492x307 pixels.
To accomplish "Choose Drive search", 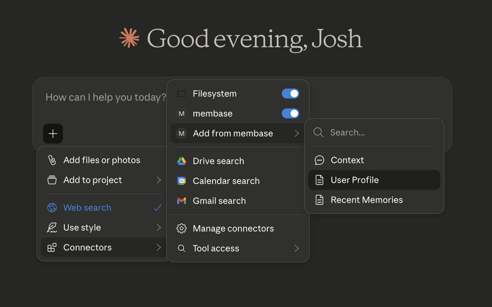I will [238, 161].
